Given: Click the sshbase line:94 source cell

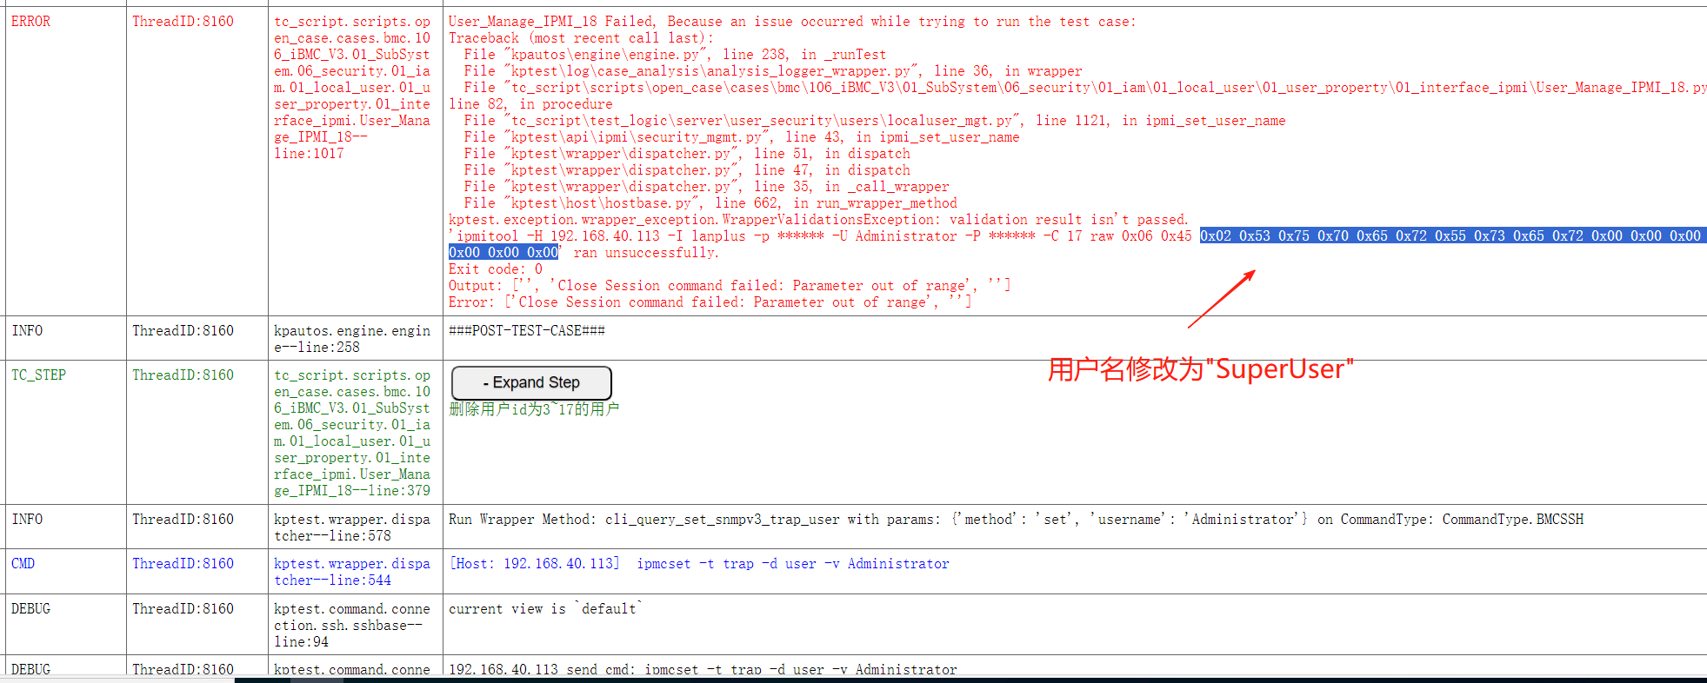Looking at the screenshot, I should click(351, 626).
